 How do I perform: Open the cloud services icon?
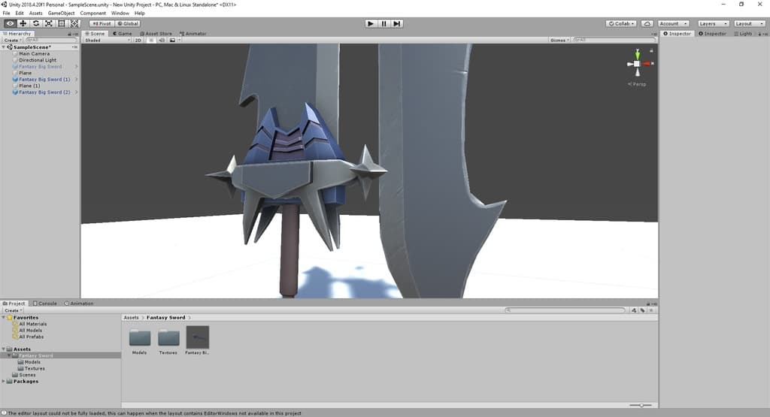coord(647,23)
